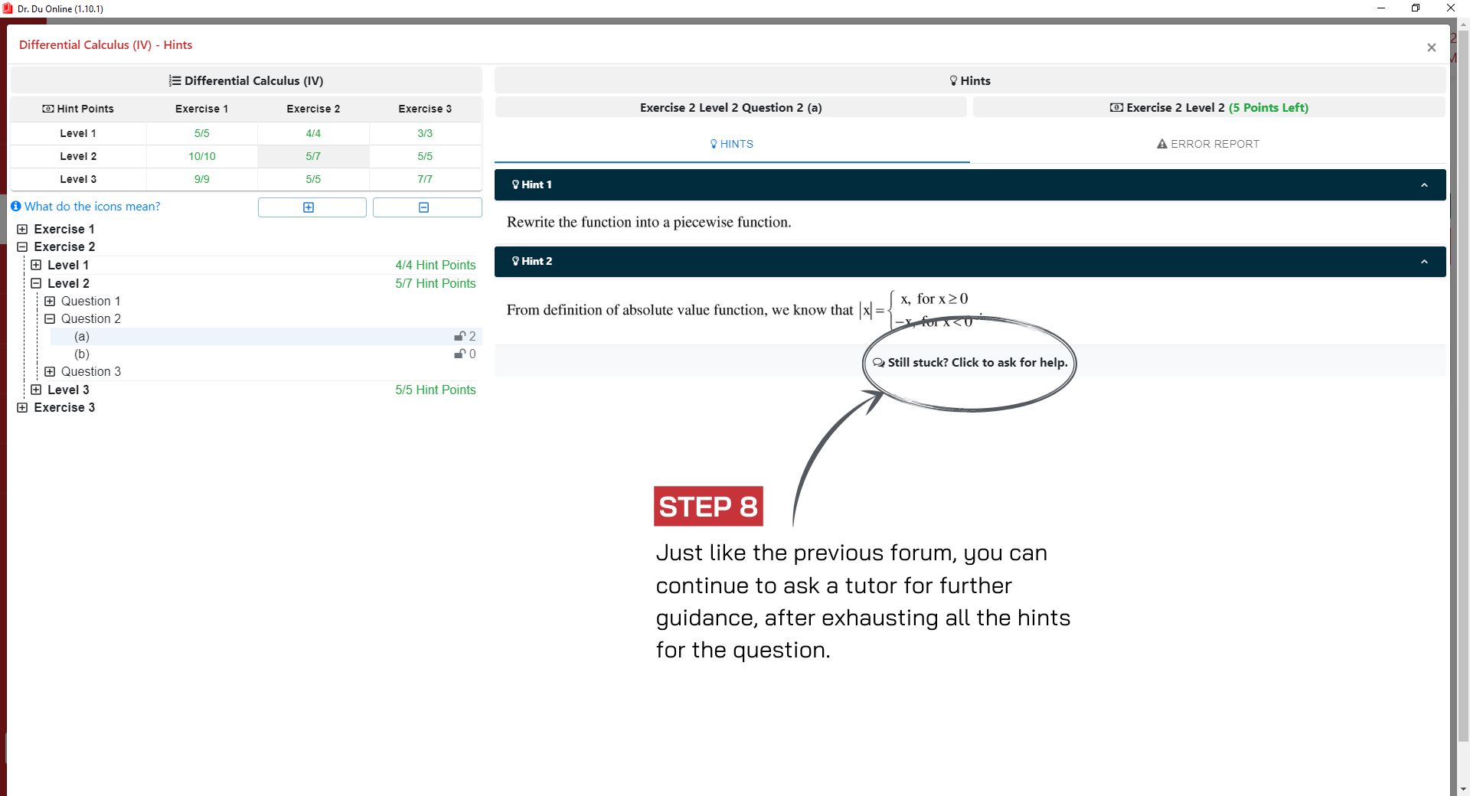Image resolution: width=1470 pixels, height=796 pixels.
Task: Click Level 1 Exercise 2 cell '4/4'
Action: tap(313, 133)
